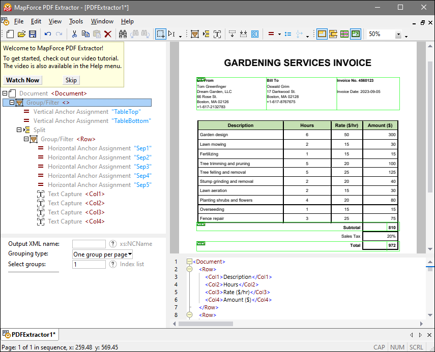Open the 50% zoom level dropdown
435x352 pixels.
click(x=398, y=35)
